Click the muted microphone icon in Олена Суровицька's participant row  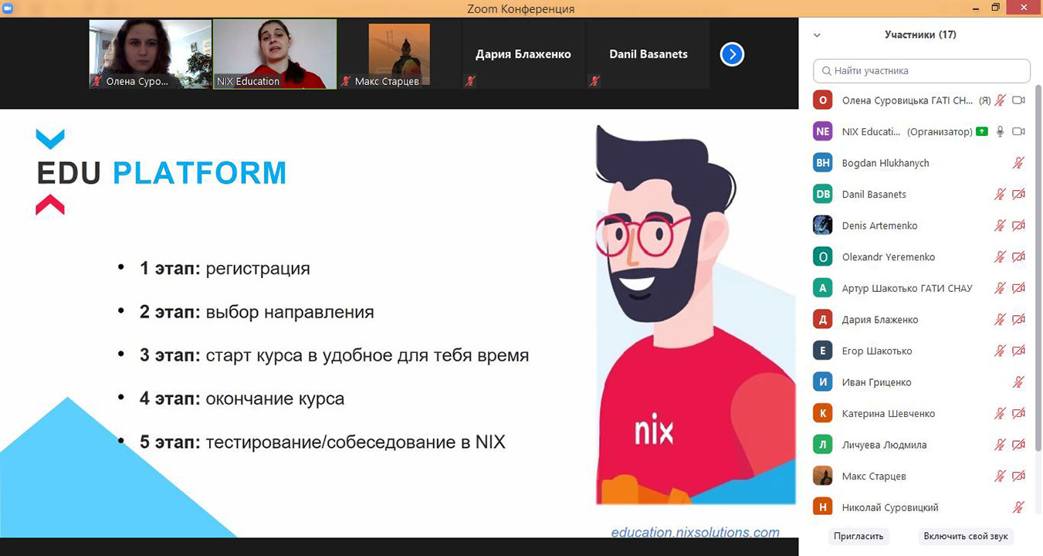click(1000, 100)
